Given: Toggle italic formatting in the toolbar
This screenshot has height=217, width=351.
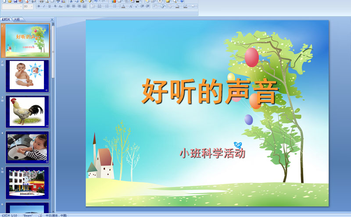Looking at the screenshot, I should pyautogui.click(x=44, y=6).
